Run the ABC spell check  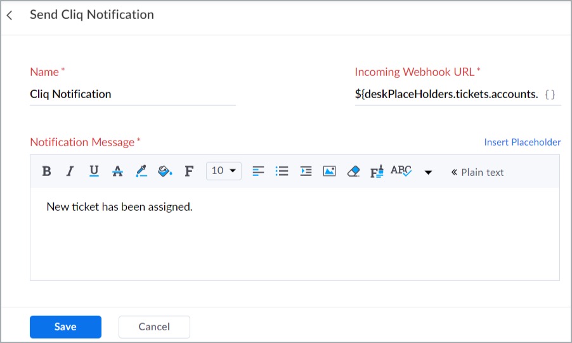click(401, 170)
